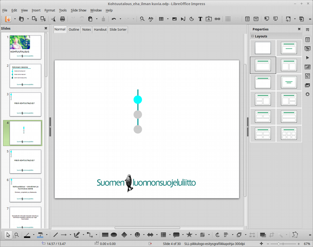Click the Insert Image icon
313x247 pixels.
click(175, 19)
